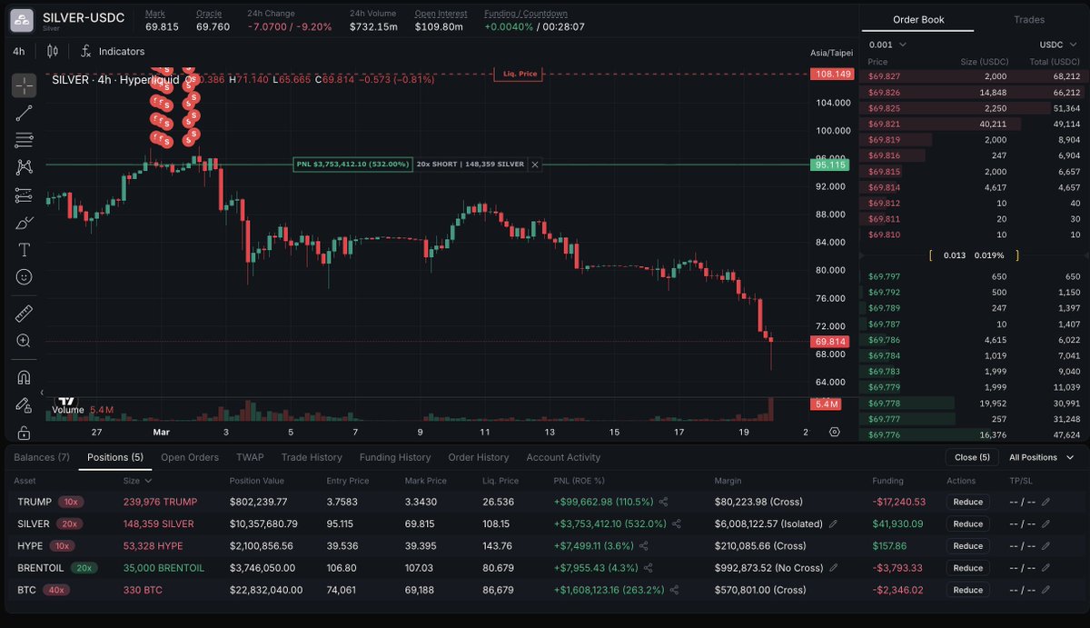Viewport: 1090px width, 628px height.
Task: Edit TP/SL for the BTC position
Action: point(1045,590)
